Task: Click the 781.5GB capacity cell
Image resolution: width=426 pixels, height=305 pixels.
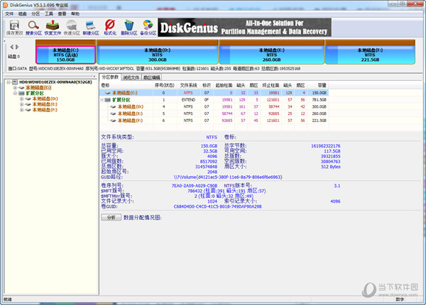Action: tap(319, 100)
